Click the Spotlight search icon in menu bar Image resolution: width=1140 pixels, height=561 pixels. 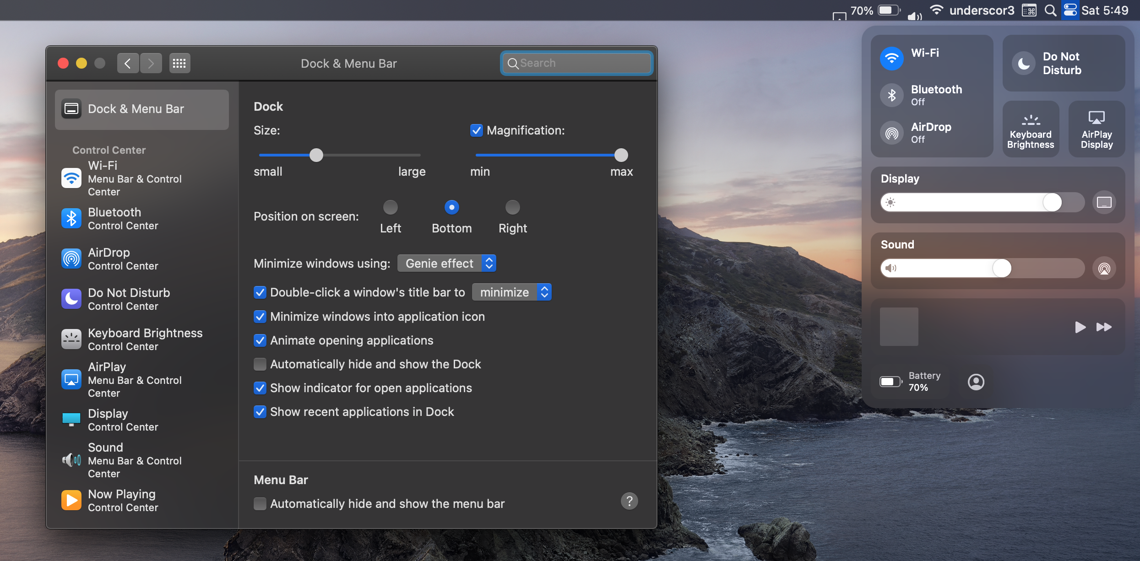1050,10
